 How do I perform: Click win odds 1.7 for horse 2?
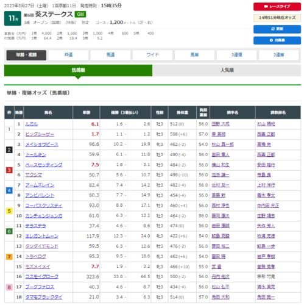pos(95,134)
